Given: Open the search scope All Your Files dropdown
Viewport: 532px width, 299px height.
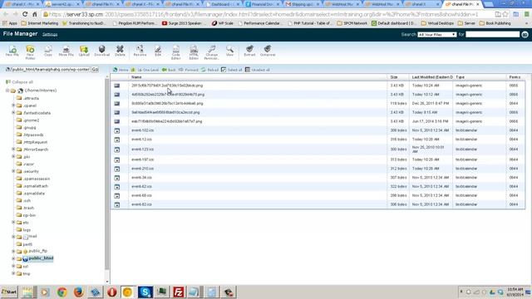Looking at the screenshot, I should tap(437, 35).
